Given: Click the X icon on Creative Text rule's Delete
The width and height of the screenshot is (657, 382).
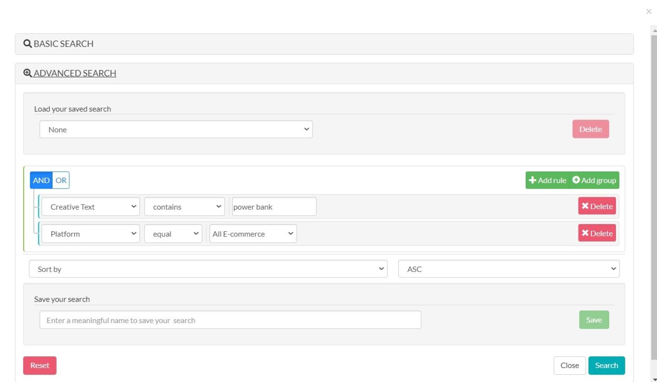Looking at the screenshot, I should tap(585, 206).
